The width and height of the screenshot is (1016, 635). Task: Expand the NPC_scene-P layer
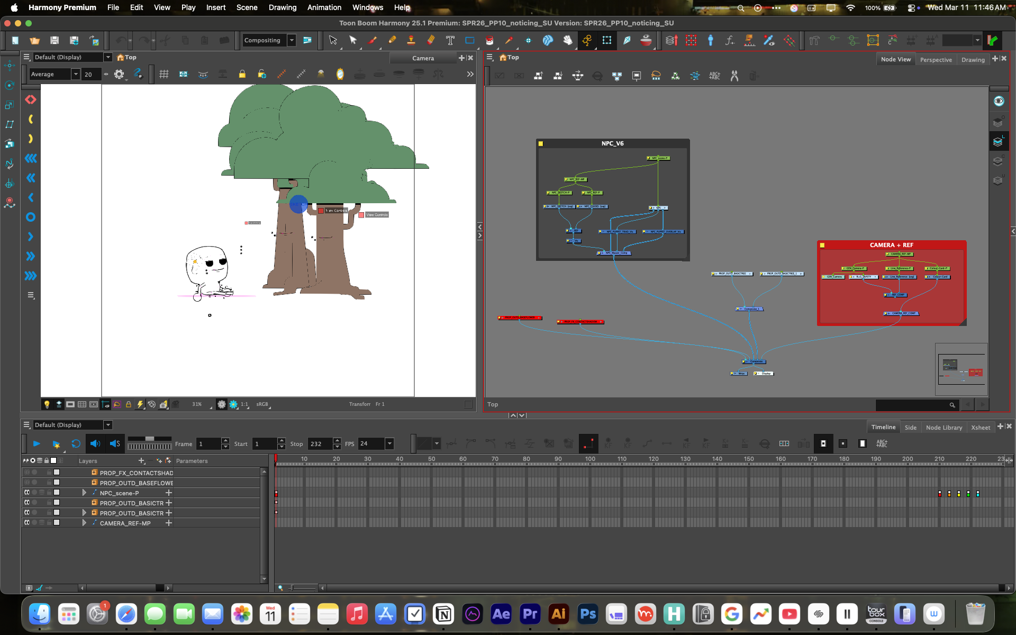point(84,493)
